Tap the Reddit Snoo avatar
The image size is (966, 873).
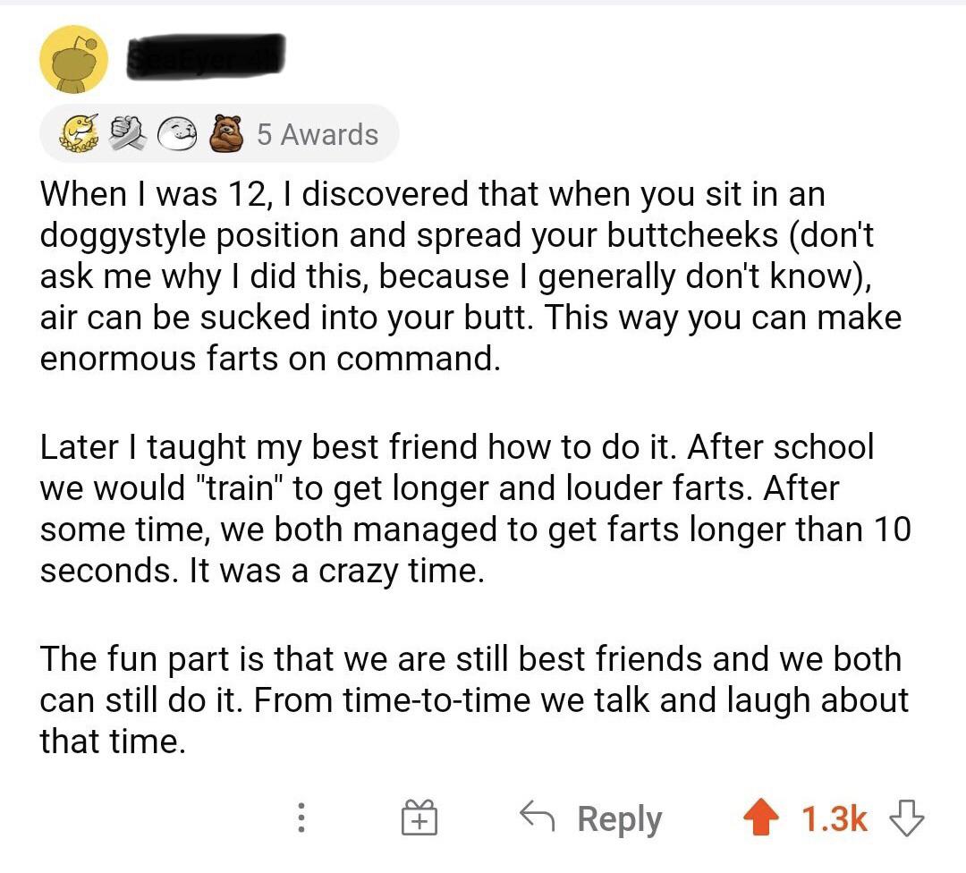pyautogui.click(x=75, y=58)
